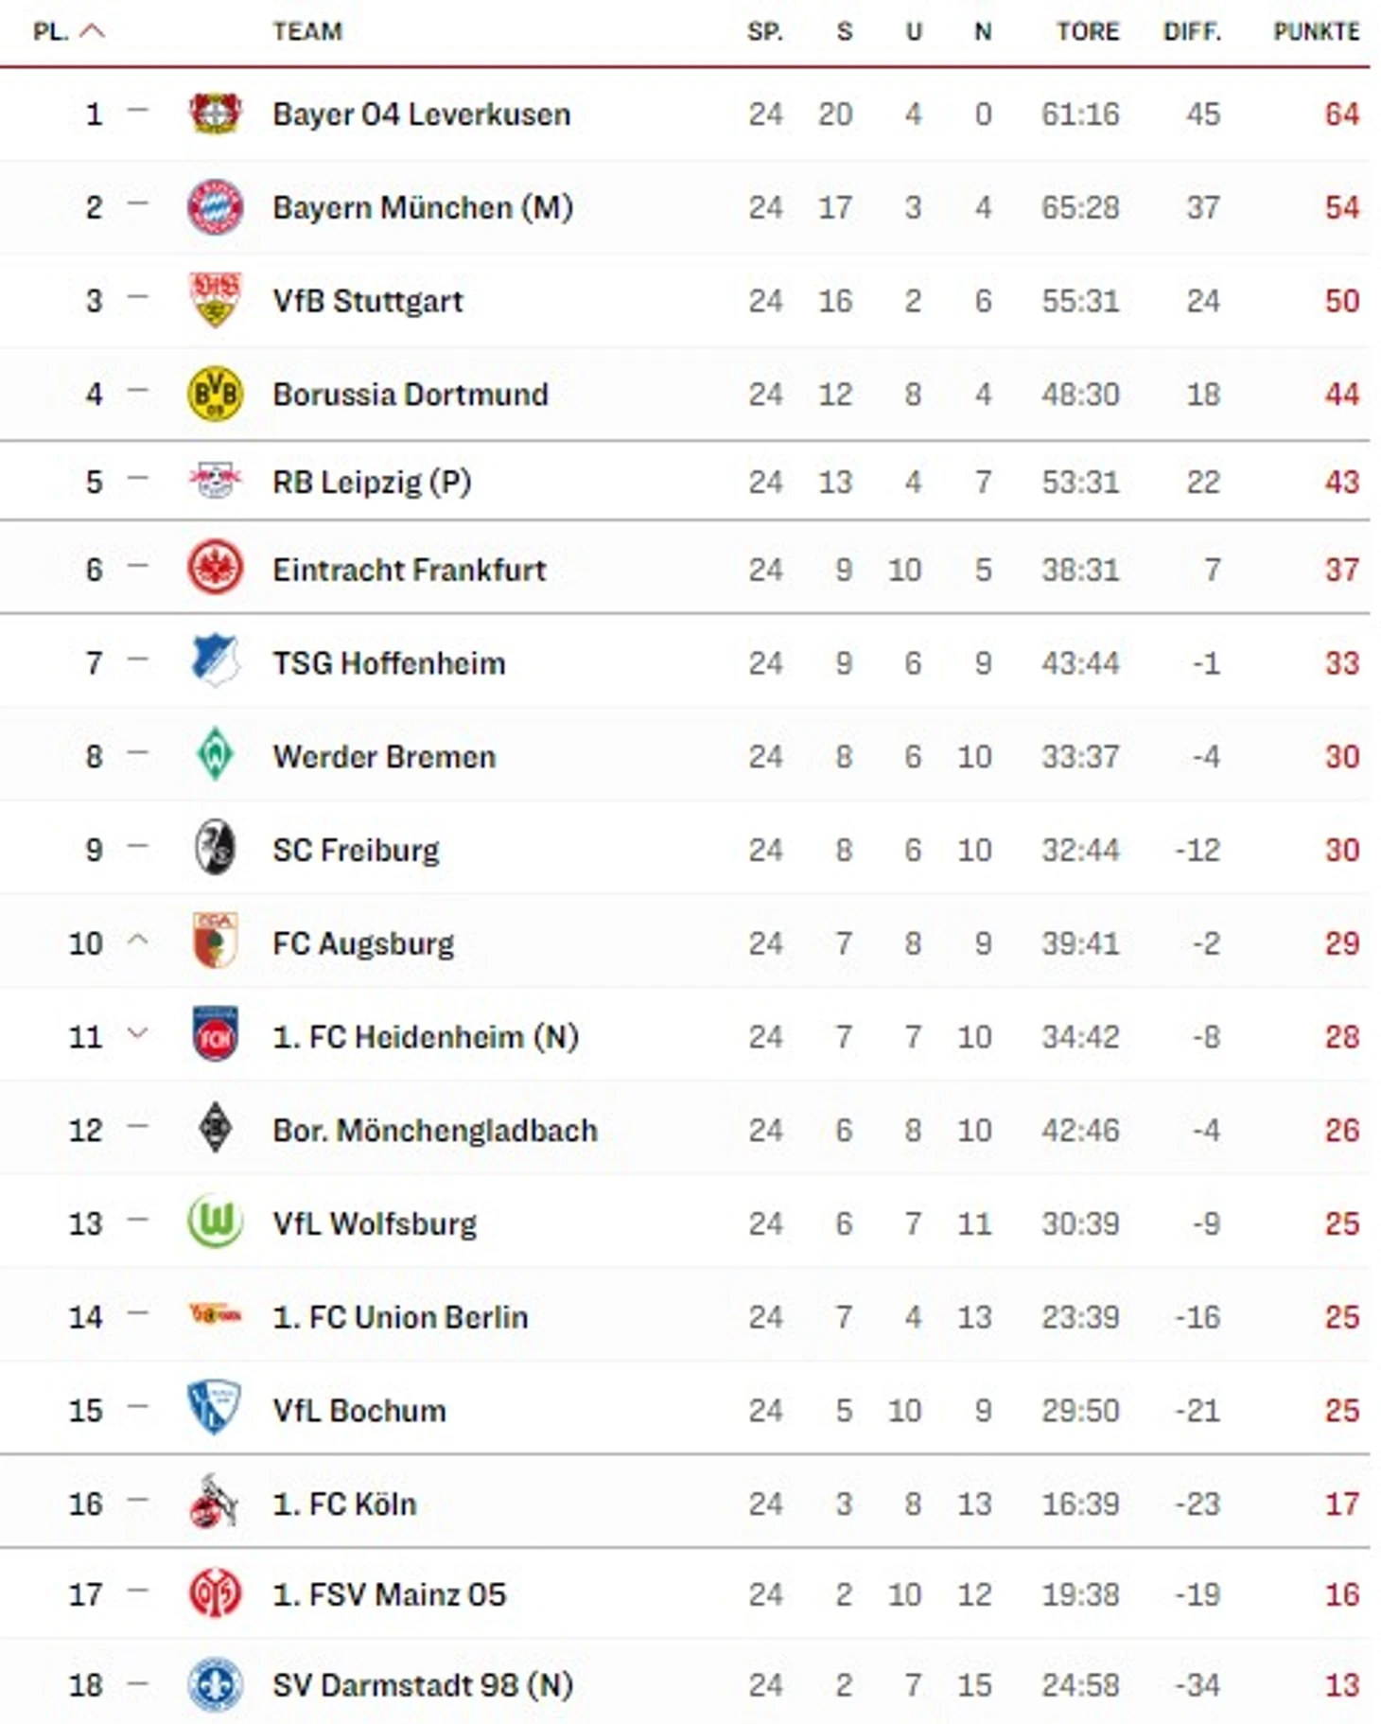
Task: Select the VfB Stuttgart club logo
Action: click(215, 300)
